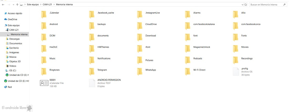
Task: Click the documents folder icon
Action: click(x=92, y=37)
